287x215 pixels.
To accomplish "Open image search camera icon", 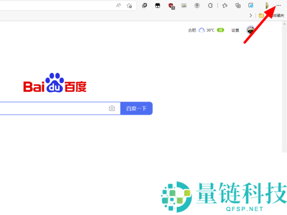I will [x=112, y=108].
